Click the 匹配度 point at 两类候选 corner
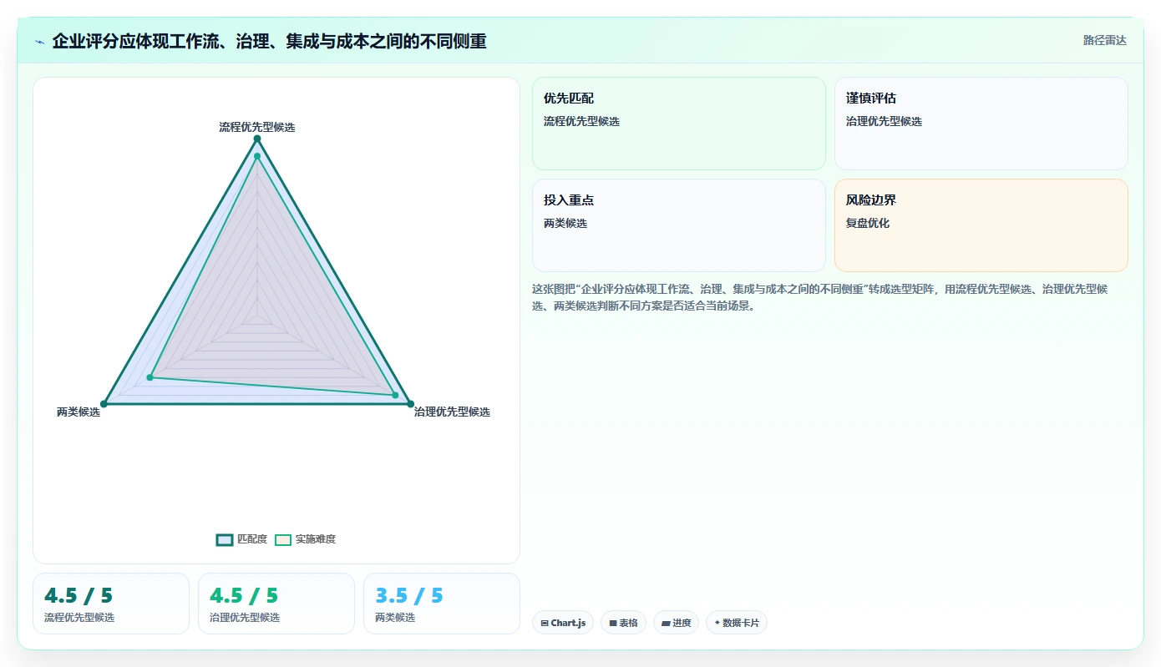The height and width of the screenshot is (667, 1161). point(104,404)
